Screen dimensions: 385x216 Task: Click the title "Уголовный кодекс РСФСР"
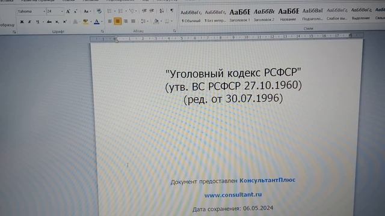click(233, 73)
